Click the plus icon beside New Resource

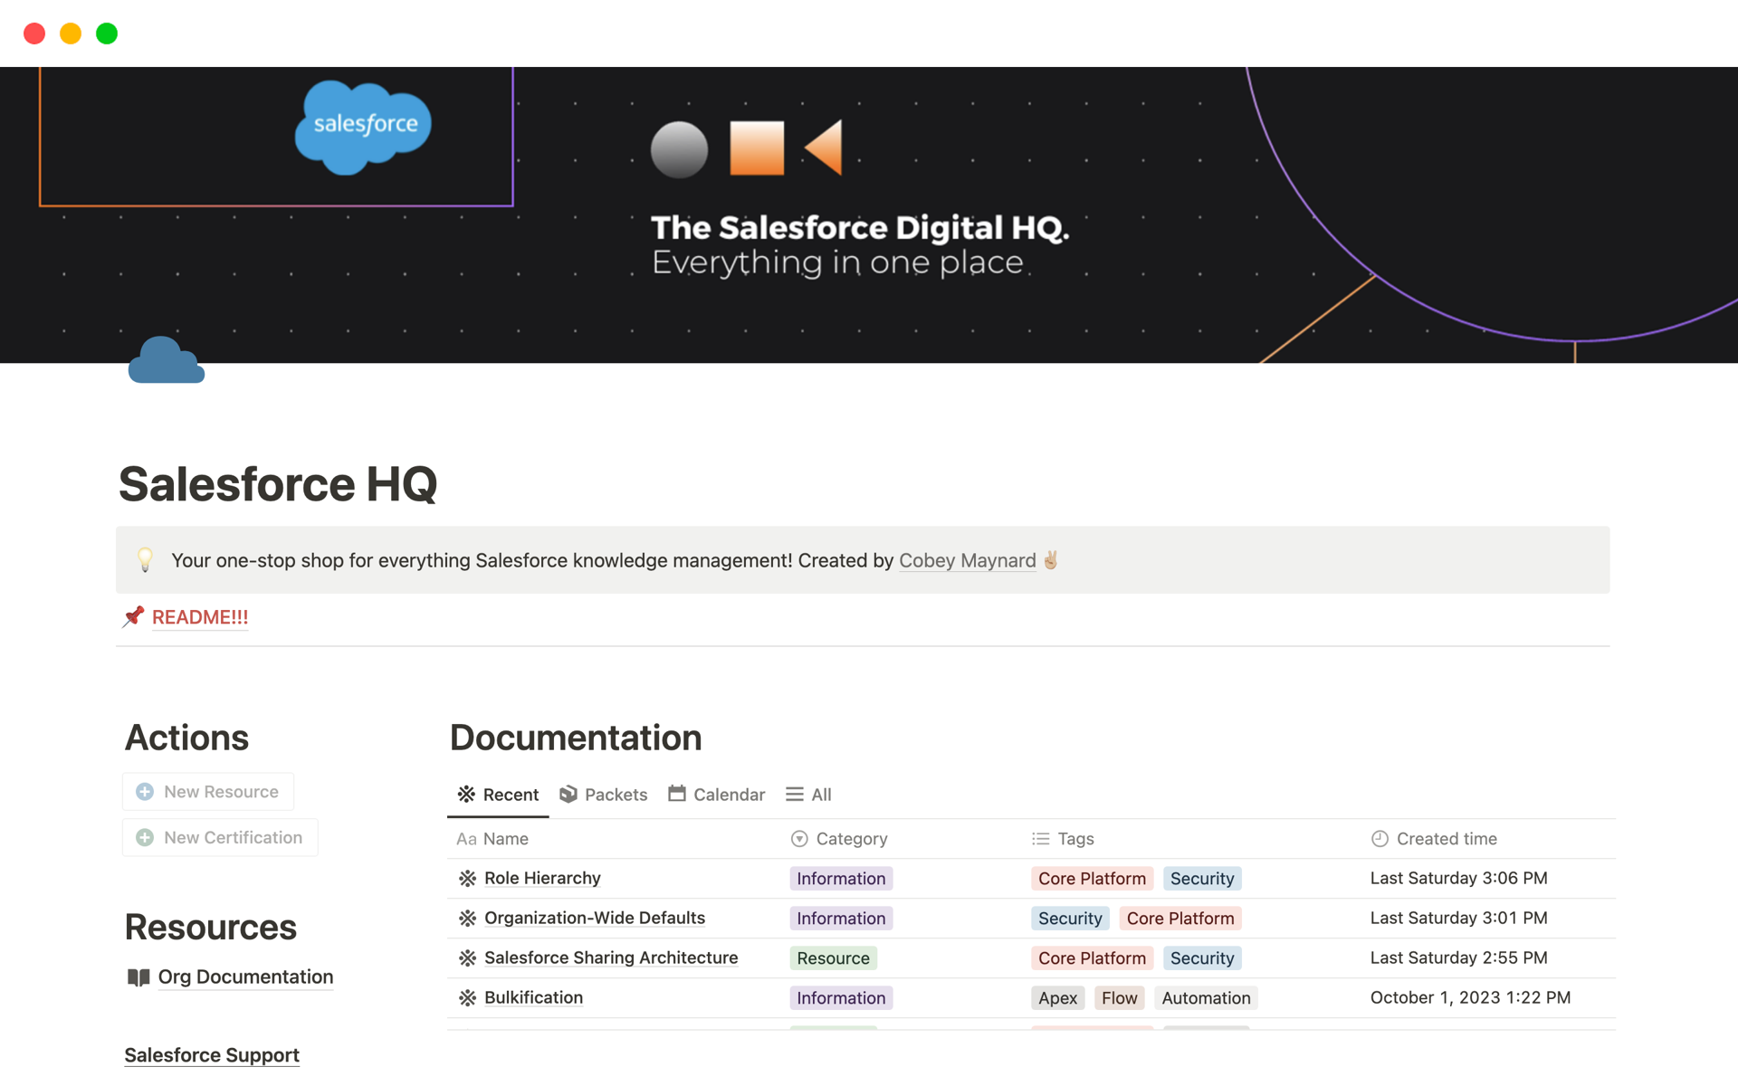(145, 792)
